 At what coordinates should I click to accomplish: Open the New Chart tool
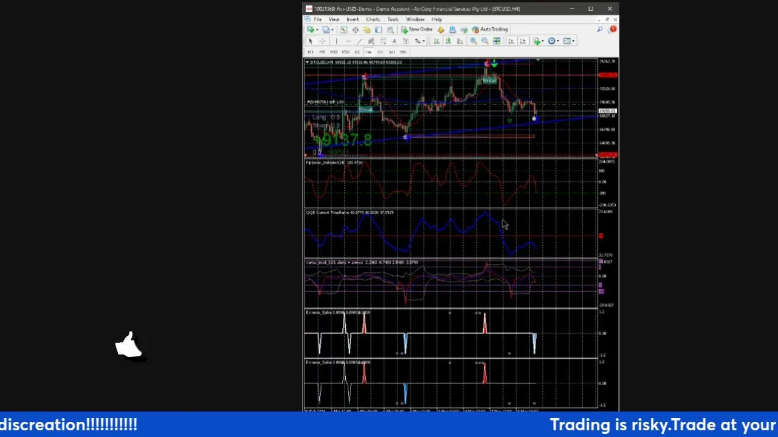311,30
